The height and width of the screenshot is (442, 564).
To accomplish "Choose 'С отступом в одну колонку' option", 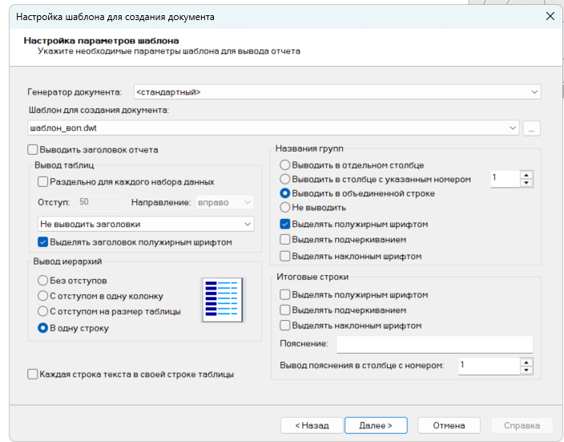I will pyautogui.click(x=43, y=296).
